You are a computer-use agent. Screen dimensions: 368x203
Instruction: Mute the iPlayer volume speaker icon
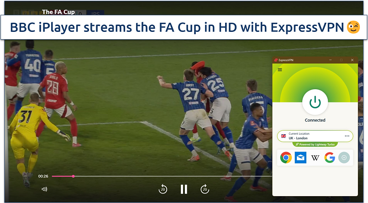(44, 189)
